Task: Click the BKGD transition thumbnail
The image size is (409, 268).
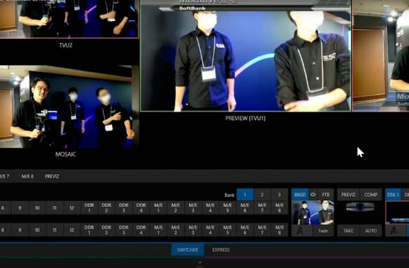Action: [x=312, y=213]
